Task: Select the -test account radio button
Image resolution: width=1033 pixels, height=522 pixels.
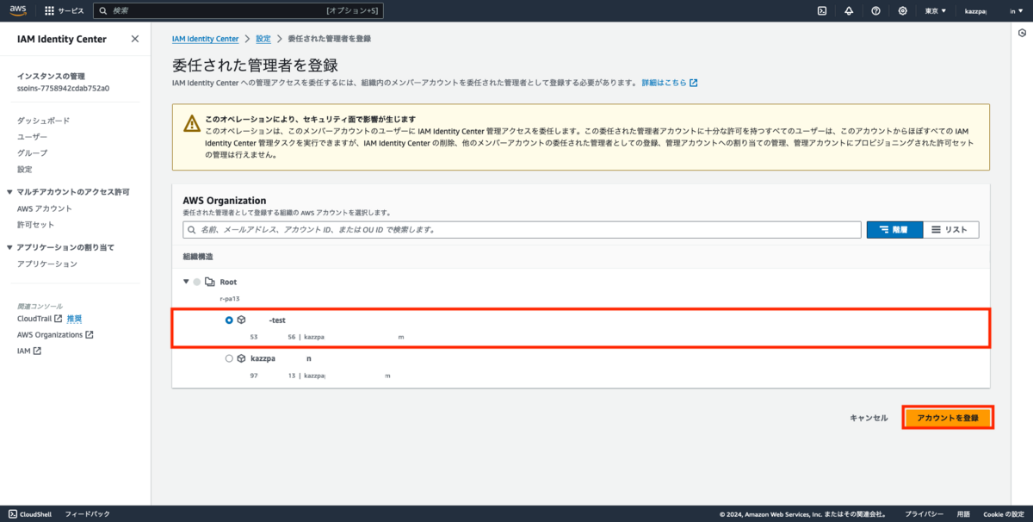Action: (x=229, y=320)
